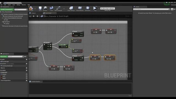Add a new variable with plus icon
This screenshot has width=176, height=99.
pos(26,70)
